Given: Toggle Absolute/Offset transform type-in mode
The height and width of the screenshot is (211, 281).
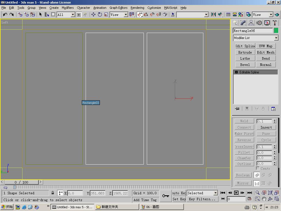Looking at the screenshot, I should [60, 193].
